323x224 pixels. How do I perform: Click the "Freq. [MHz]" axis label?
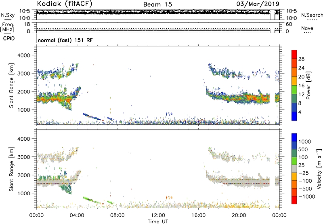(x=7, y=27)
